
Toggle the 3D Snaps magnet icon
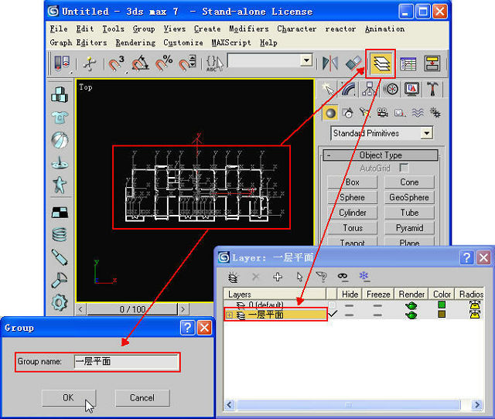click(116, 63)
